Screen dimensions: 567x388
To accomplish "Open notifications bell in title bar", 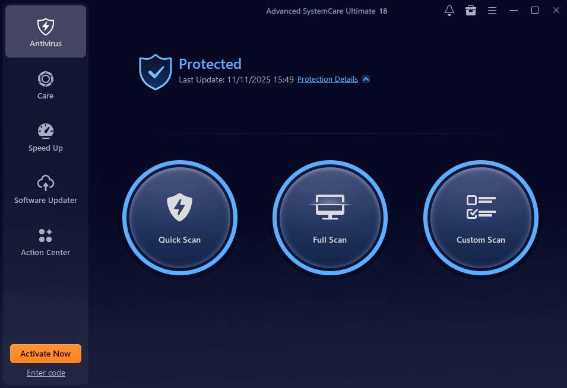I will click(449, 11).
